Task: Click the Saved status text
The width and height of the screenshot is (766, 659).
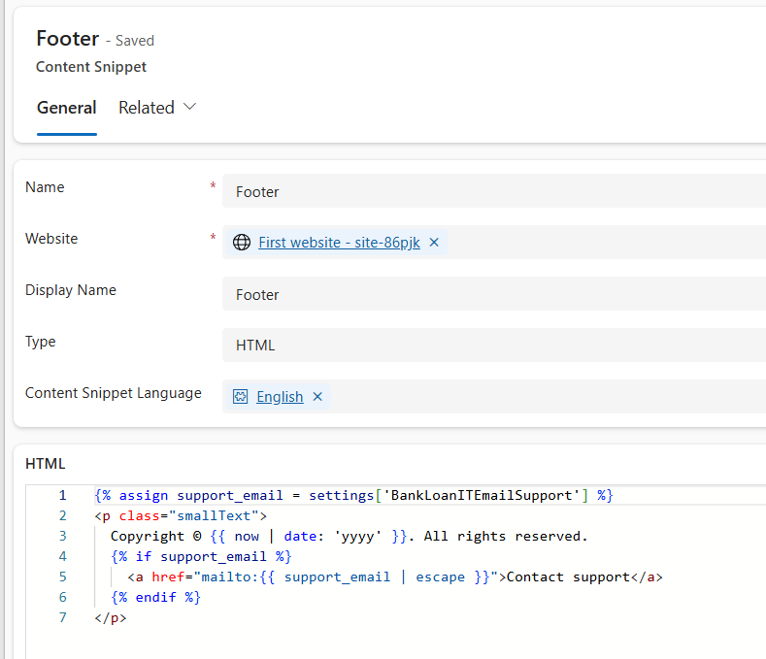Action: (x=135, y=41)
